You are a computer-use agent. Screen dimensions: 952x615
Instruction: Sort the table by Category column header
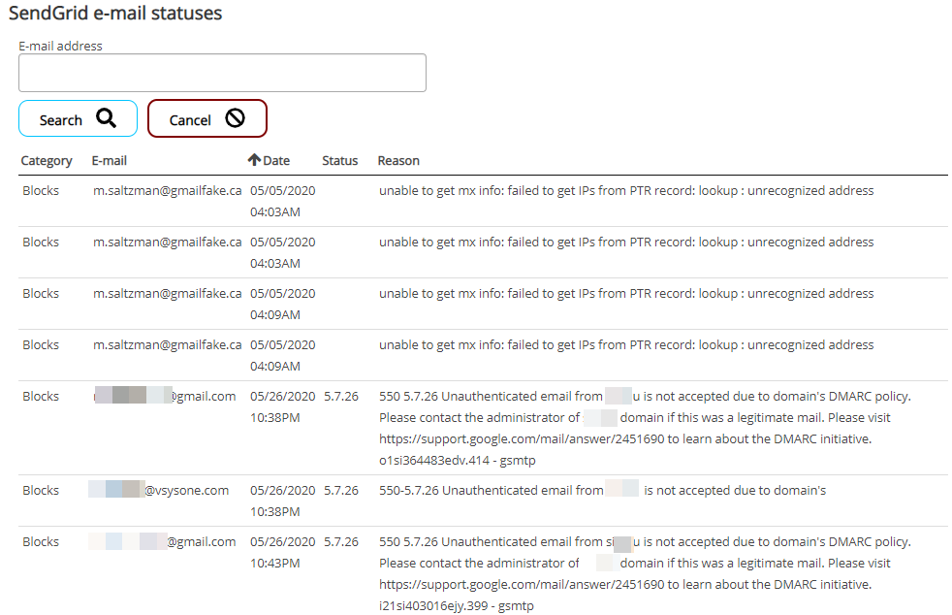tap(47, 161)
